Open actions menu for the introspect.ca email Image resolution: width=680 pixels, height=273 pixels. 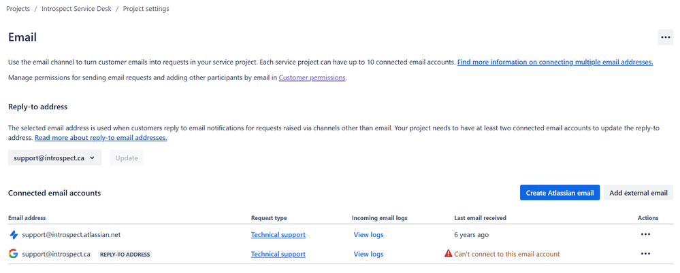click(x=645, y=254)
